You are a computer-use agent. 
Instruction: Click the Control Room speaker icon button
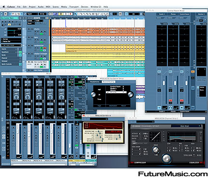[x=182, y=108]
